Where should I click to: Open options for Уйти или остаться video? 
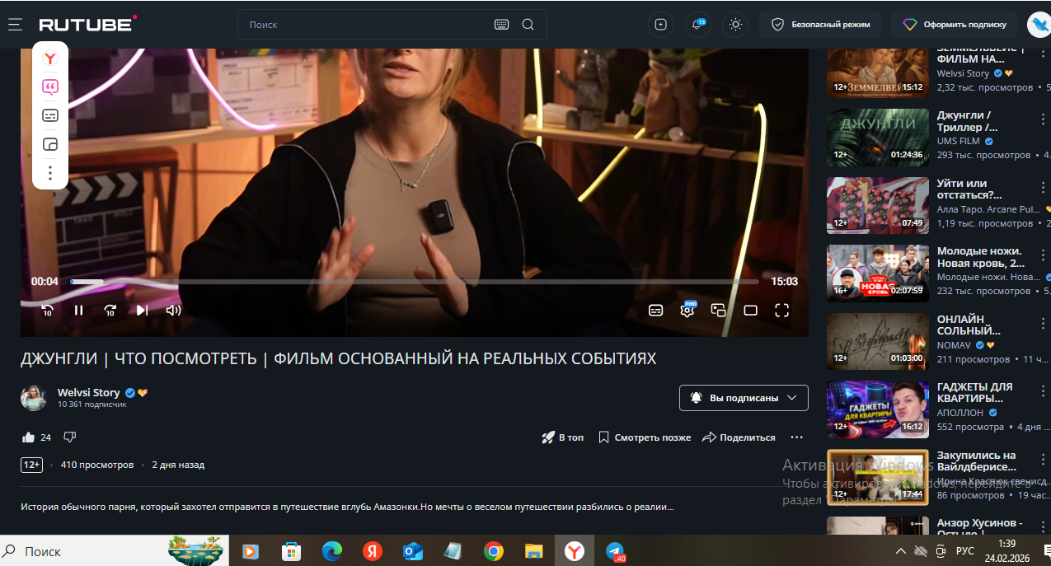click(1043, 189)
